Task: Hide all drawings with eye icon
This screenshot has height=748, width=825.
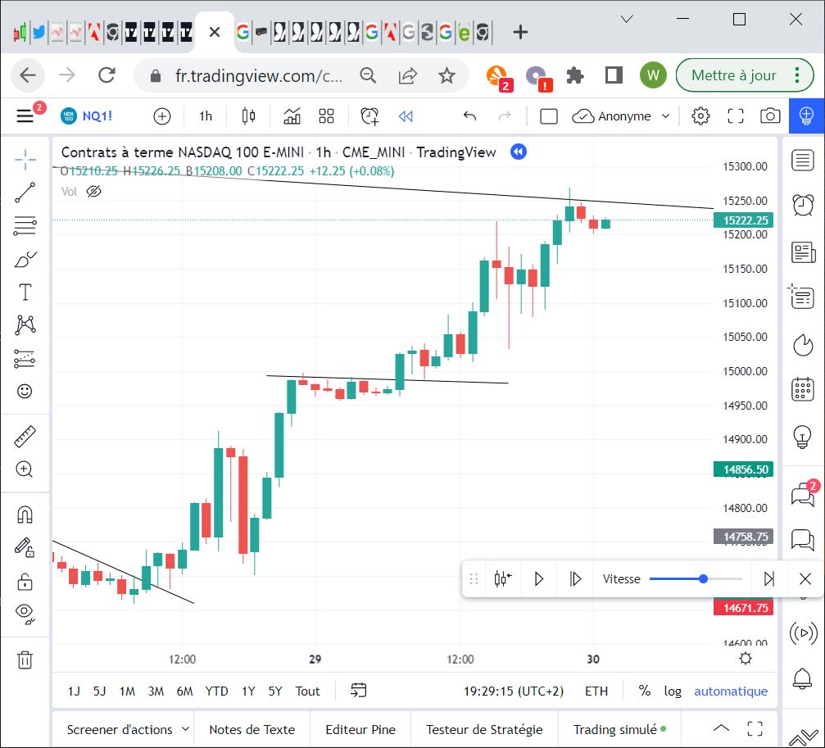Action: coord(25,614)
